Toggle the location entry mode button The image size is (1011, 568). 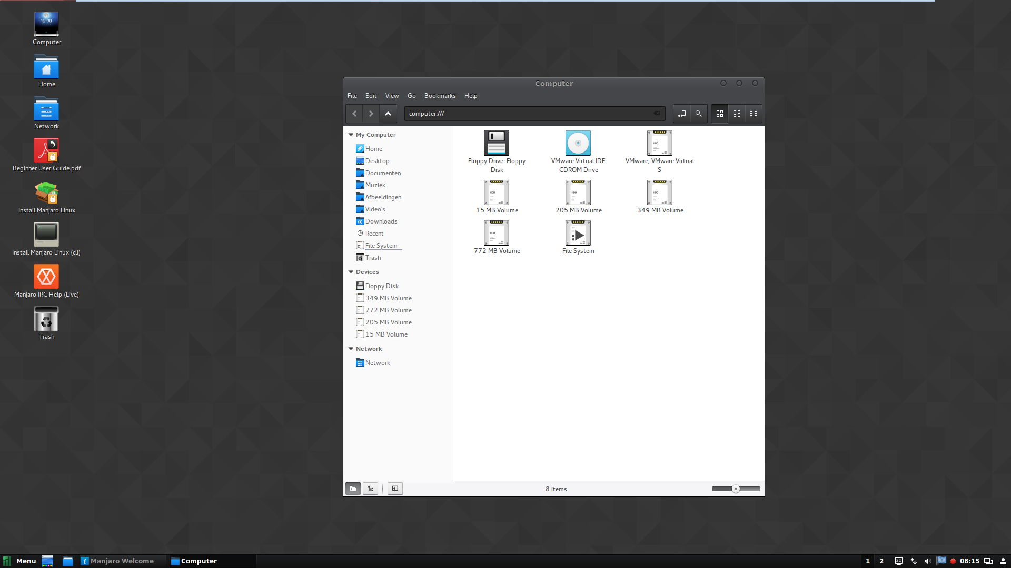pyautogui.click(x=682, y=114)
